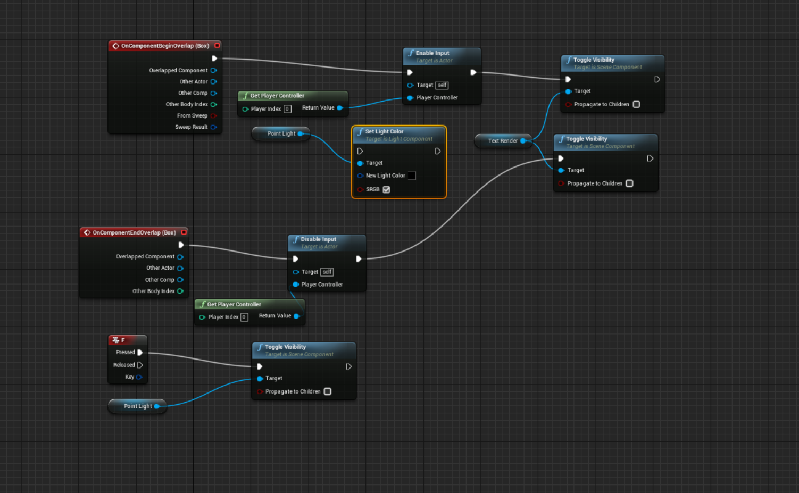The width and height of the screenshot is (799, 493).
Task: Click the New Light Color swatch
Action: (x=411, y=176)
